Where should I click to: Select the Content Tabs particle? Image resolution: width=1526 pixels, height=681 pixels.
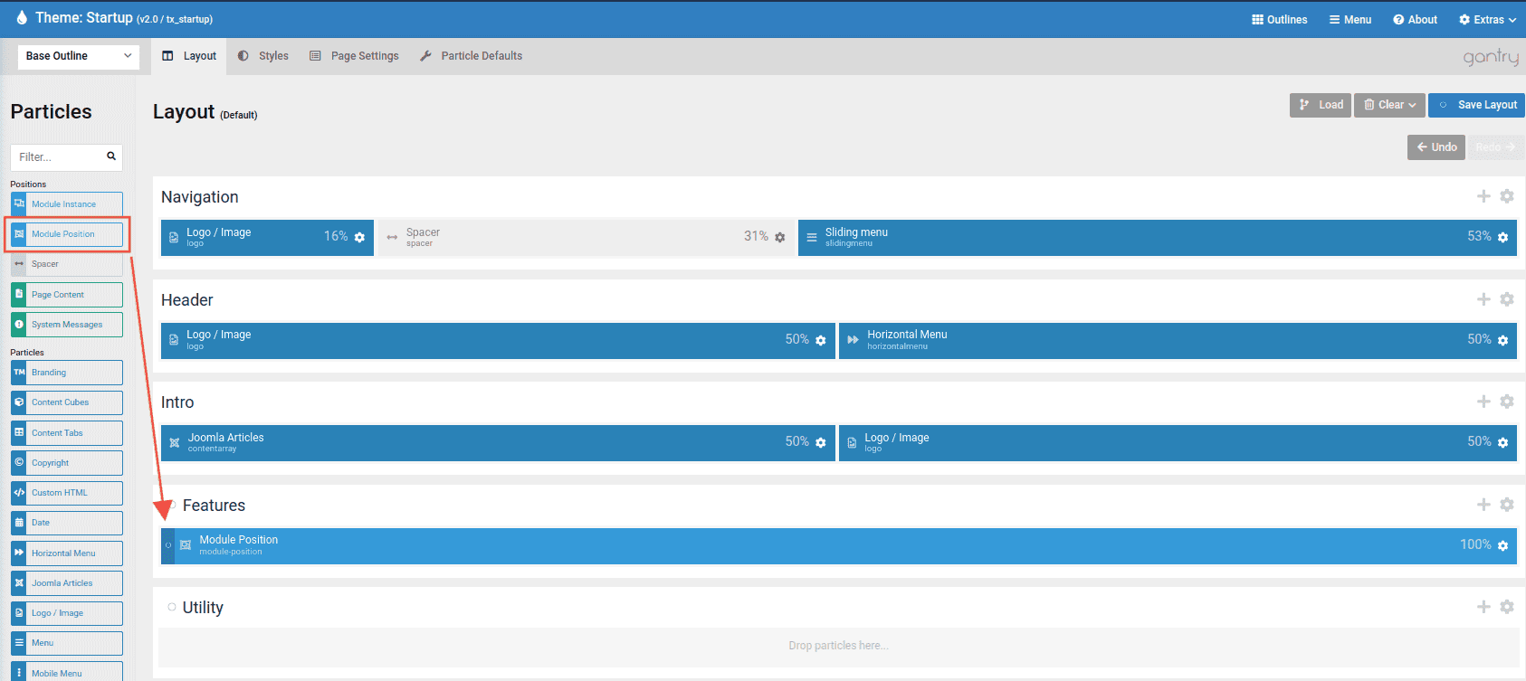click(67, 433)
